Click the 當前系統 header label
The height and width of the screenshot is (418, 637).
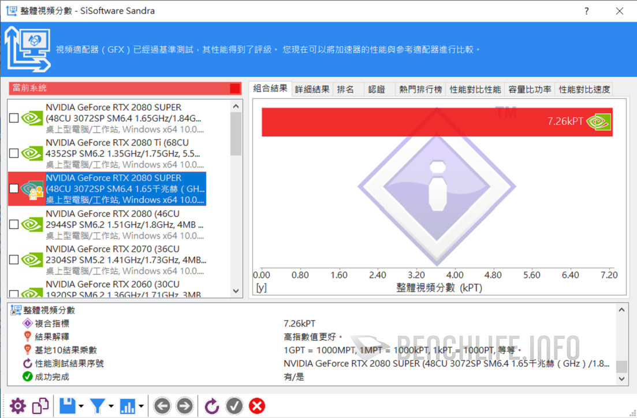click(29, 88)
